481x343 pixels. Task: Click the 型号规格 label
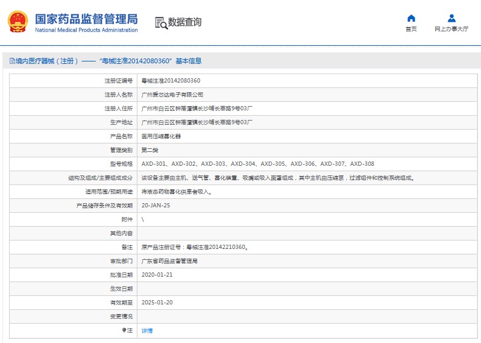[121, 164]
